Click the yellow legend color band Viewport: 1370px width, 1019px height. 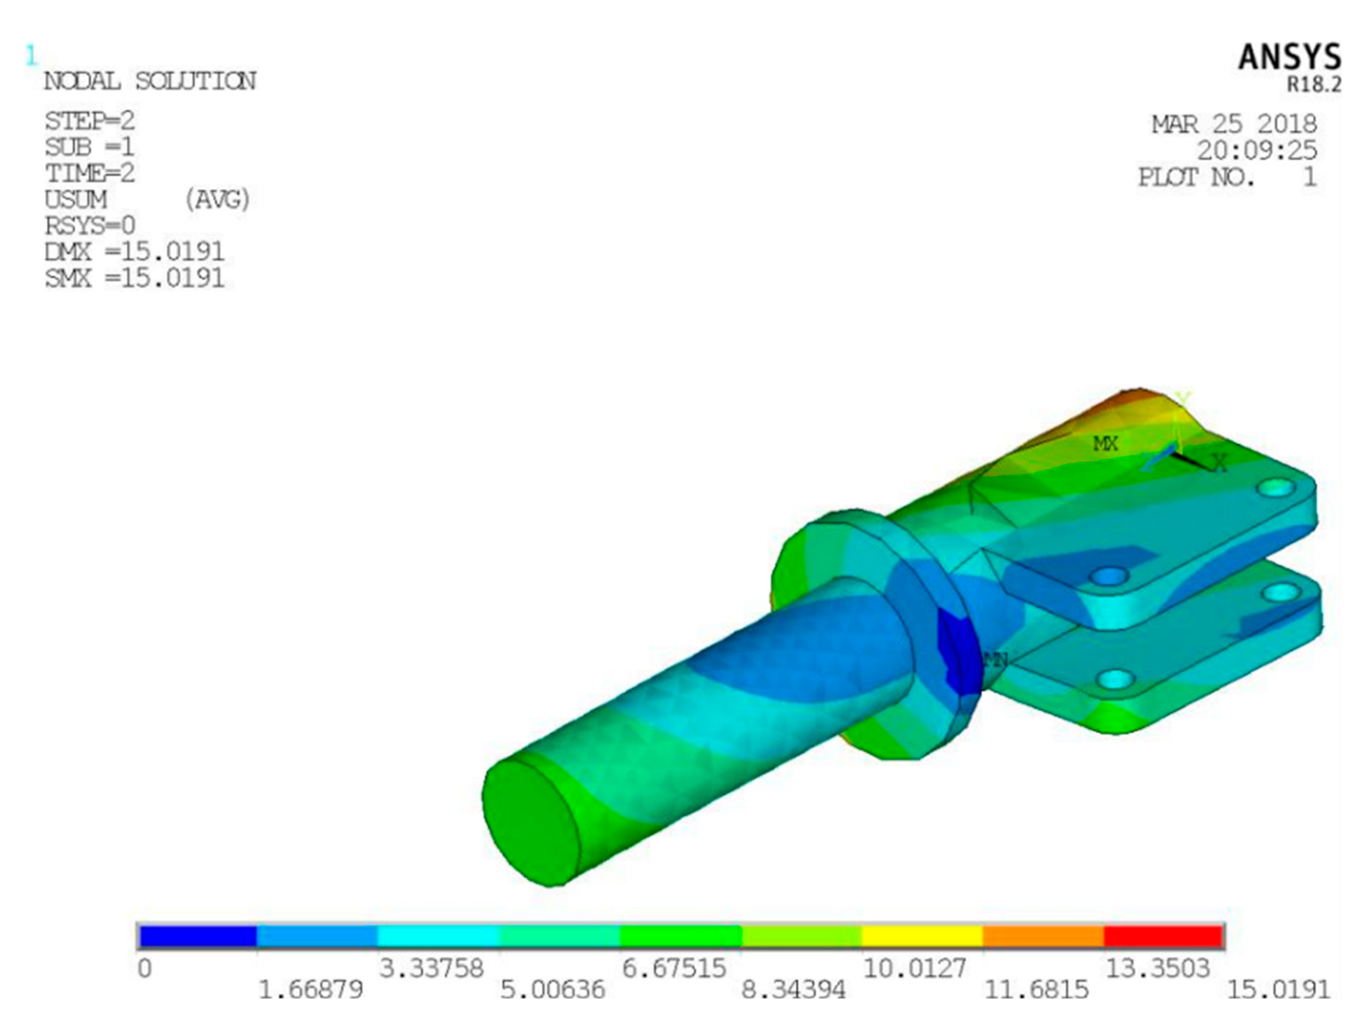[921, 936]
